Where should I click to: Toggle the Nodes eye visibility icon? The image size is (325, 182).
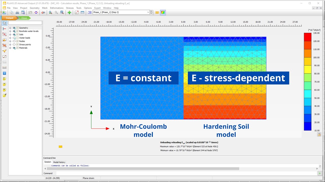tap(14, 41)
